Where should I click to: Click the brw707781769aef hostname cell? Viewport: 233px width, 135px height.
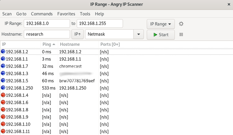(x=77, y=81)
